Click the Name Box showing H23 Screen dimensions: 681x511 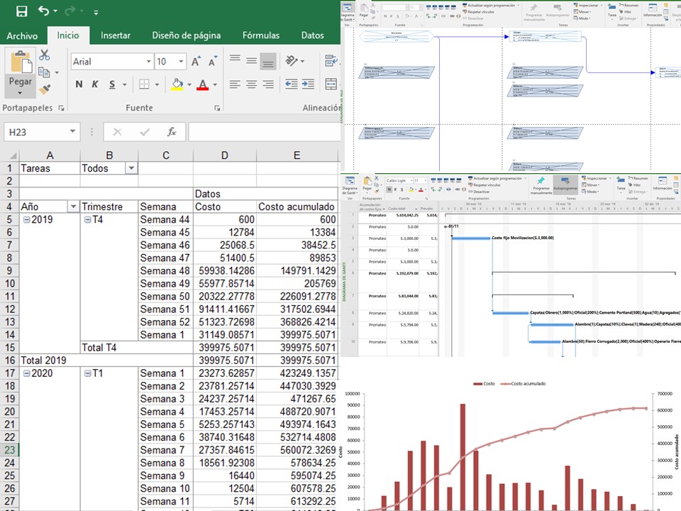[35, 132]
